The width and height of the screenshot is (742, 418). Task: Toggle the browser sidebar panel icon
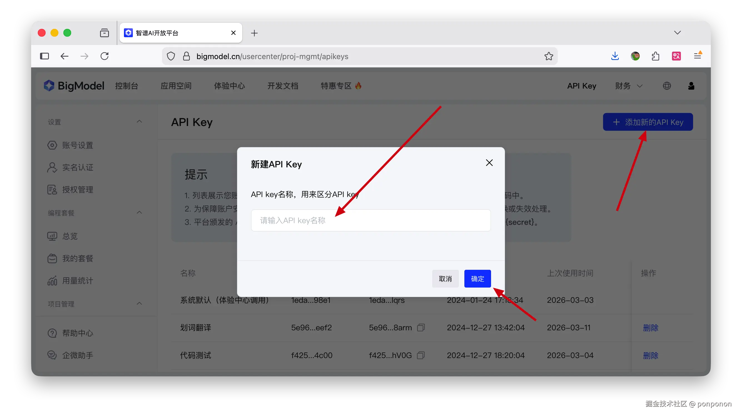click(x=44, y=56)
